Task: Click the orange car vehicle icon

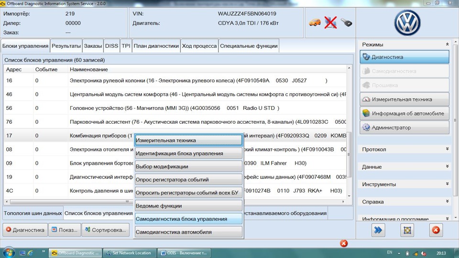Action: coord(315,22)
